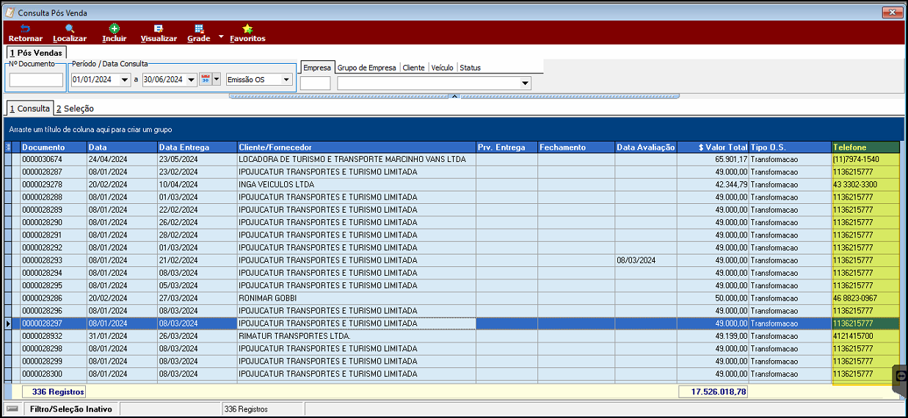Click RONIMAR GOBBI client cell
The image size is (908, 418).
tap(356, 298)
